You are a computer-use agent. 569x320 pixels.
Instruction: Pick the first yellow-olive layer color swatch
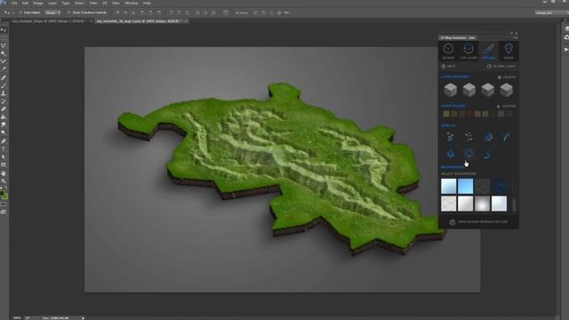[446, 114]
